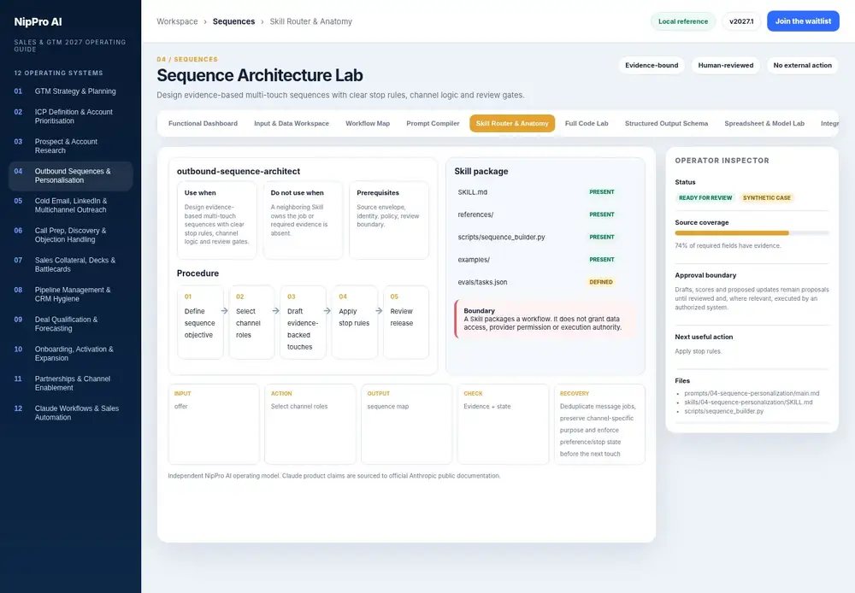Select the INPUT offer card

[214, 424]
